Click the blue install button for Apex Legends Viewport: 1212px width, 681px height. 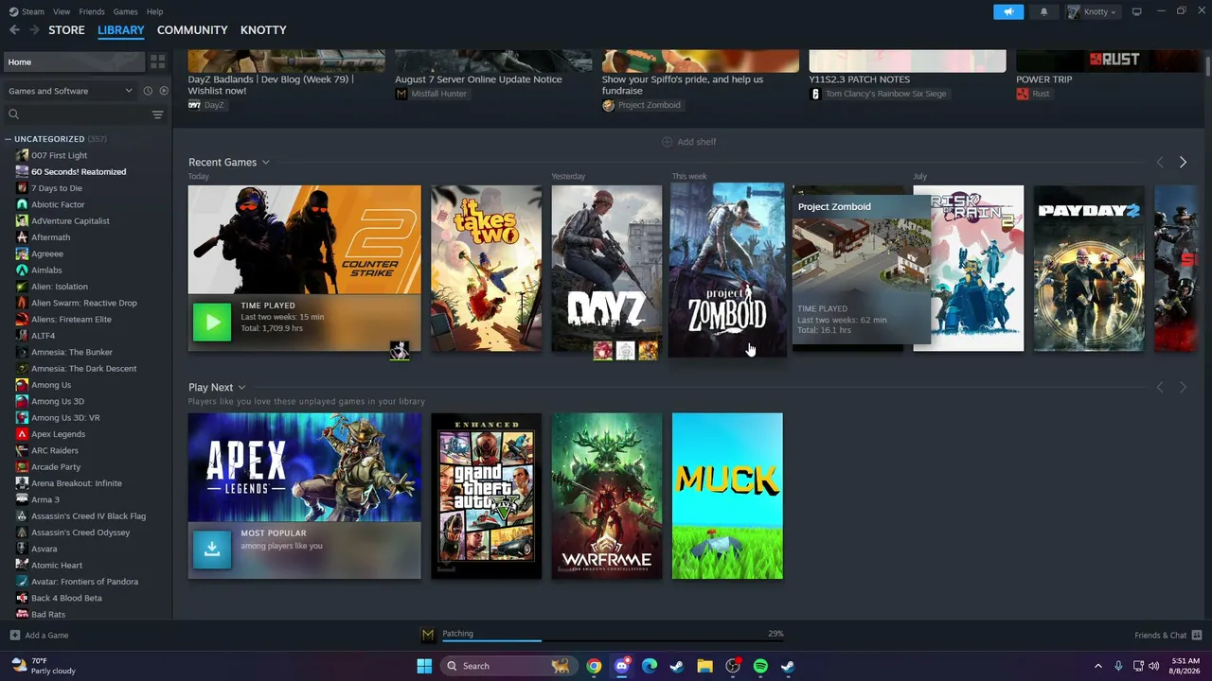click(x=212, y=550)
